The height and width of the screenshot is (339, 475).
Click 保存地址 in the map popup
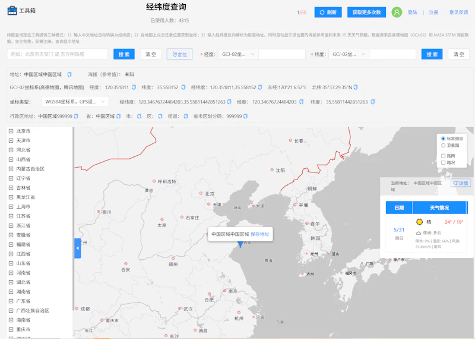click(259, 234)
